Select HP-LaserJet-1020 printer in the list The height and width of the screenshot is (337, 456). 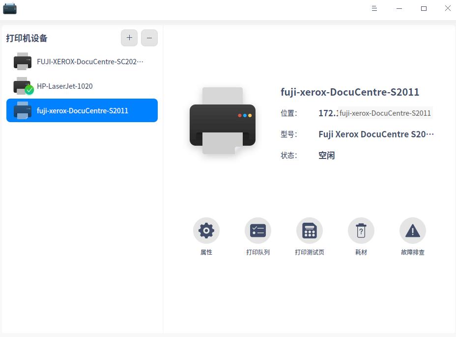pos(82,86)
